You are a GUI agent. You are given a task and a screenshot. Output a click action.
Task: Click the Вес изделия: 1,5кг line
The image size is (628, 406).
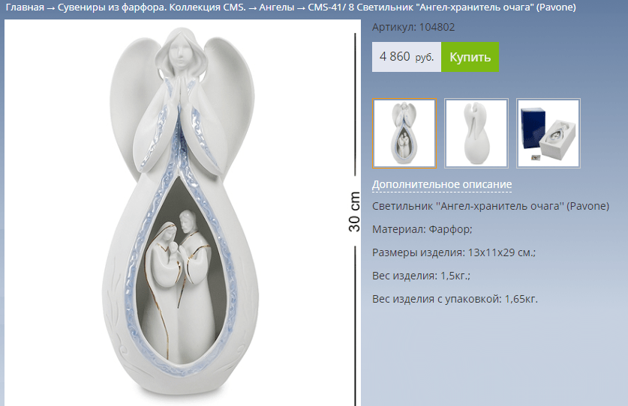[x=421, y=276]
